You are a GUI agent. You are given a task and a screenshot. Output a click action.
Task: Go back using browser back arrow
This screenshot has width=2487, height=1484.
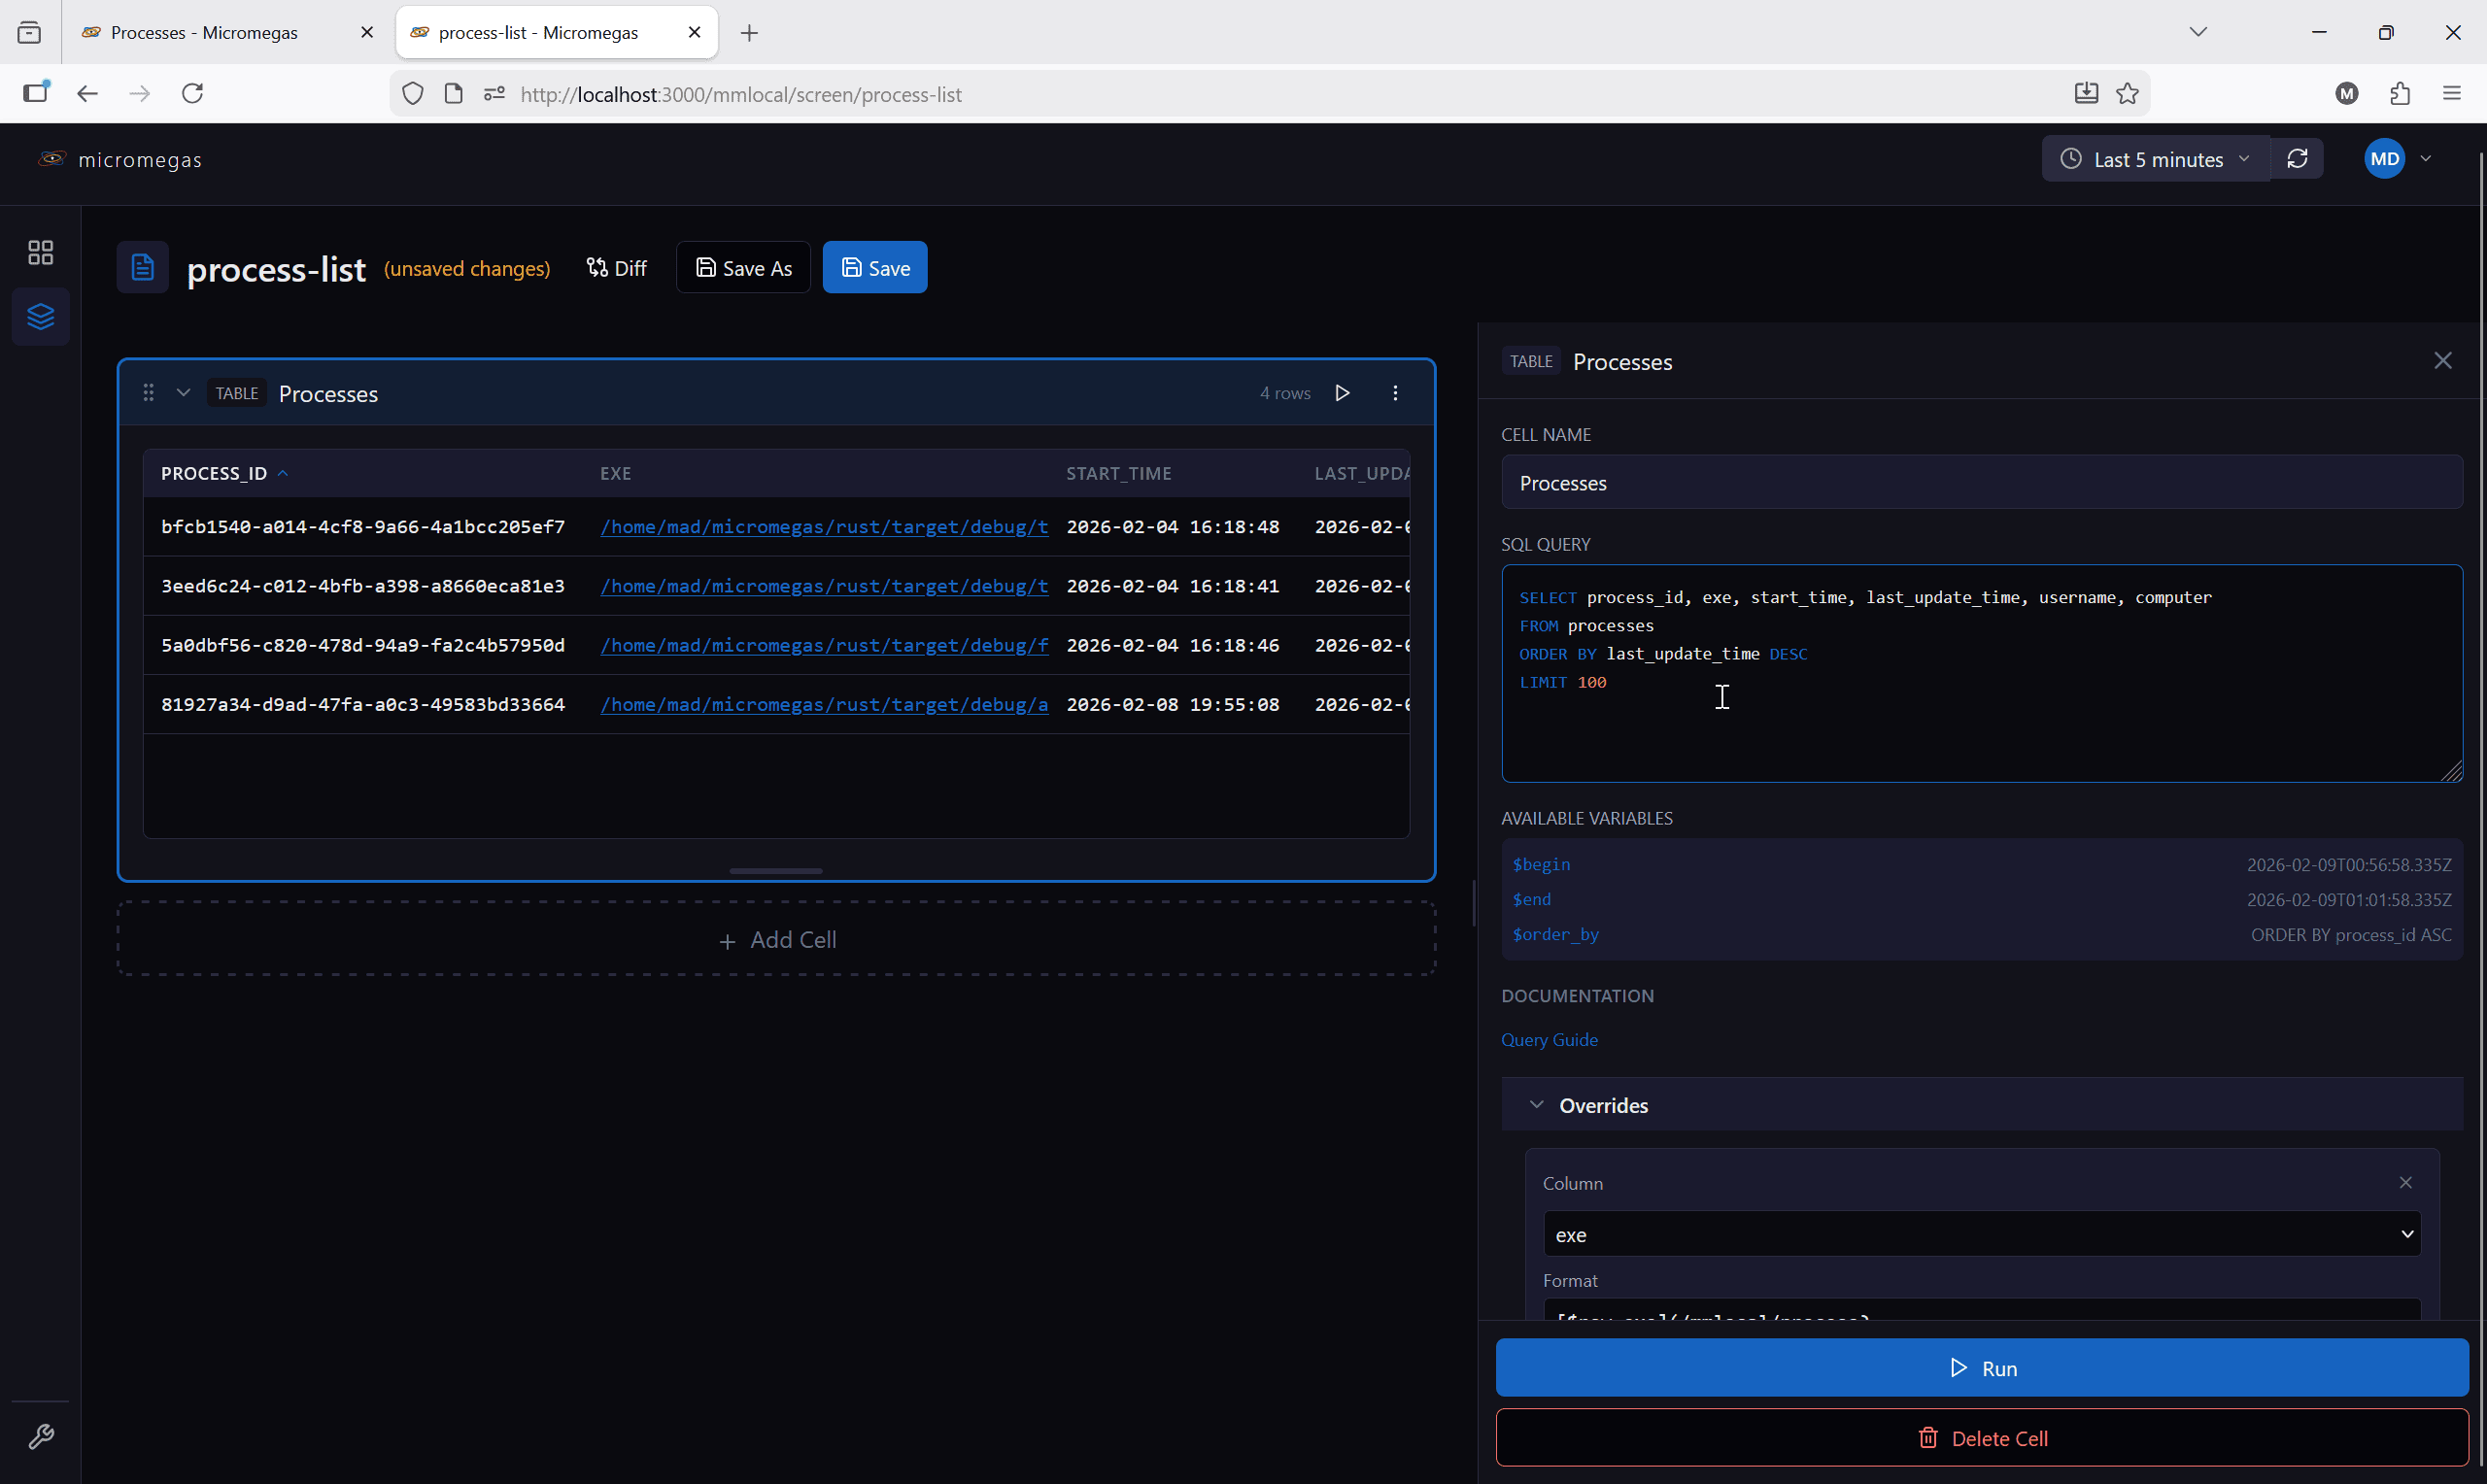tap(87, 93)
